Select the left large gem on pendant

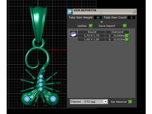(27, 99)
